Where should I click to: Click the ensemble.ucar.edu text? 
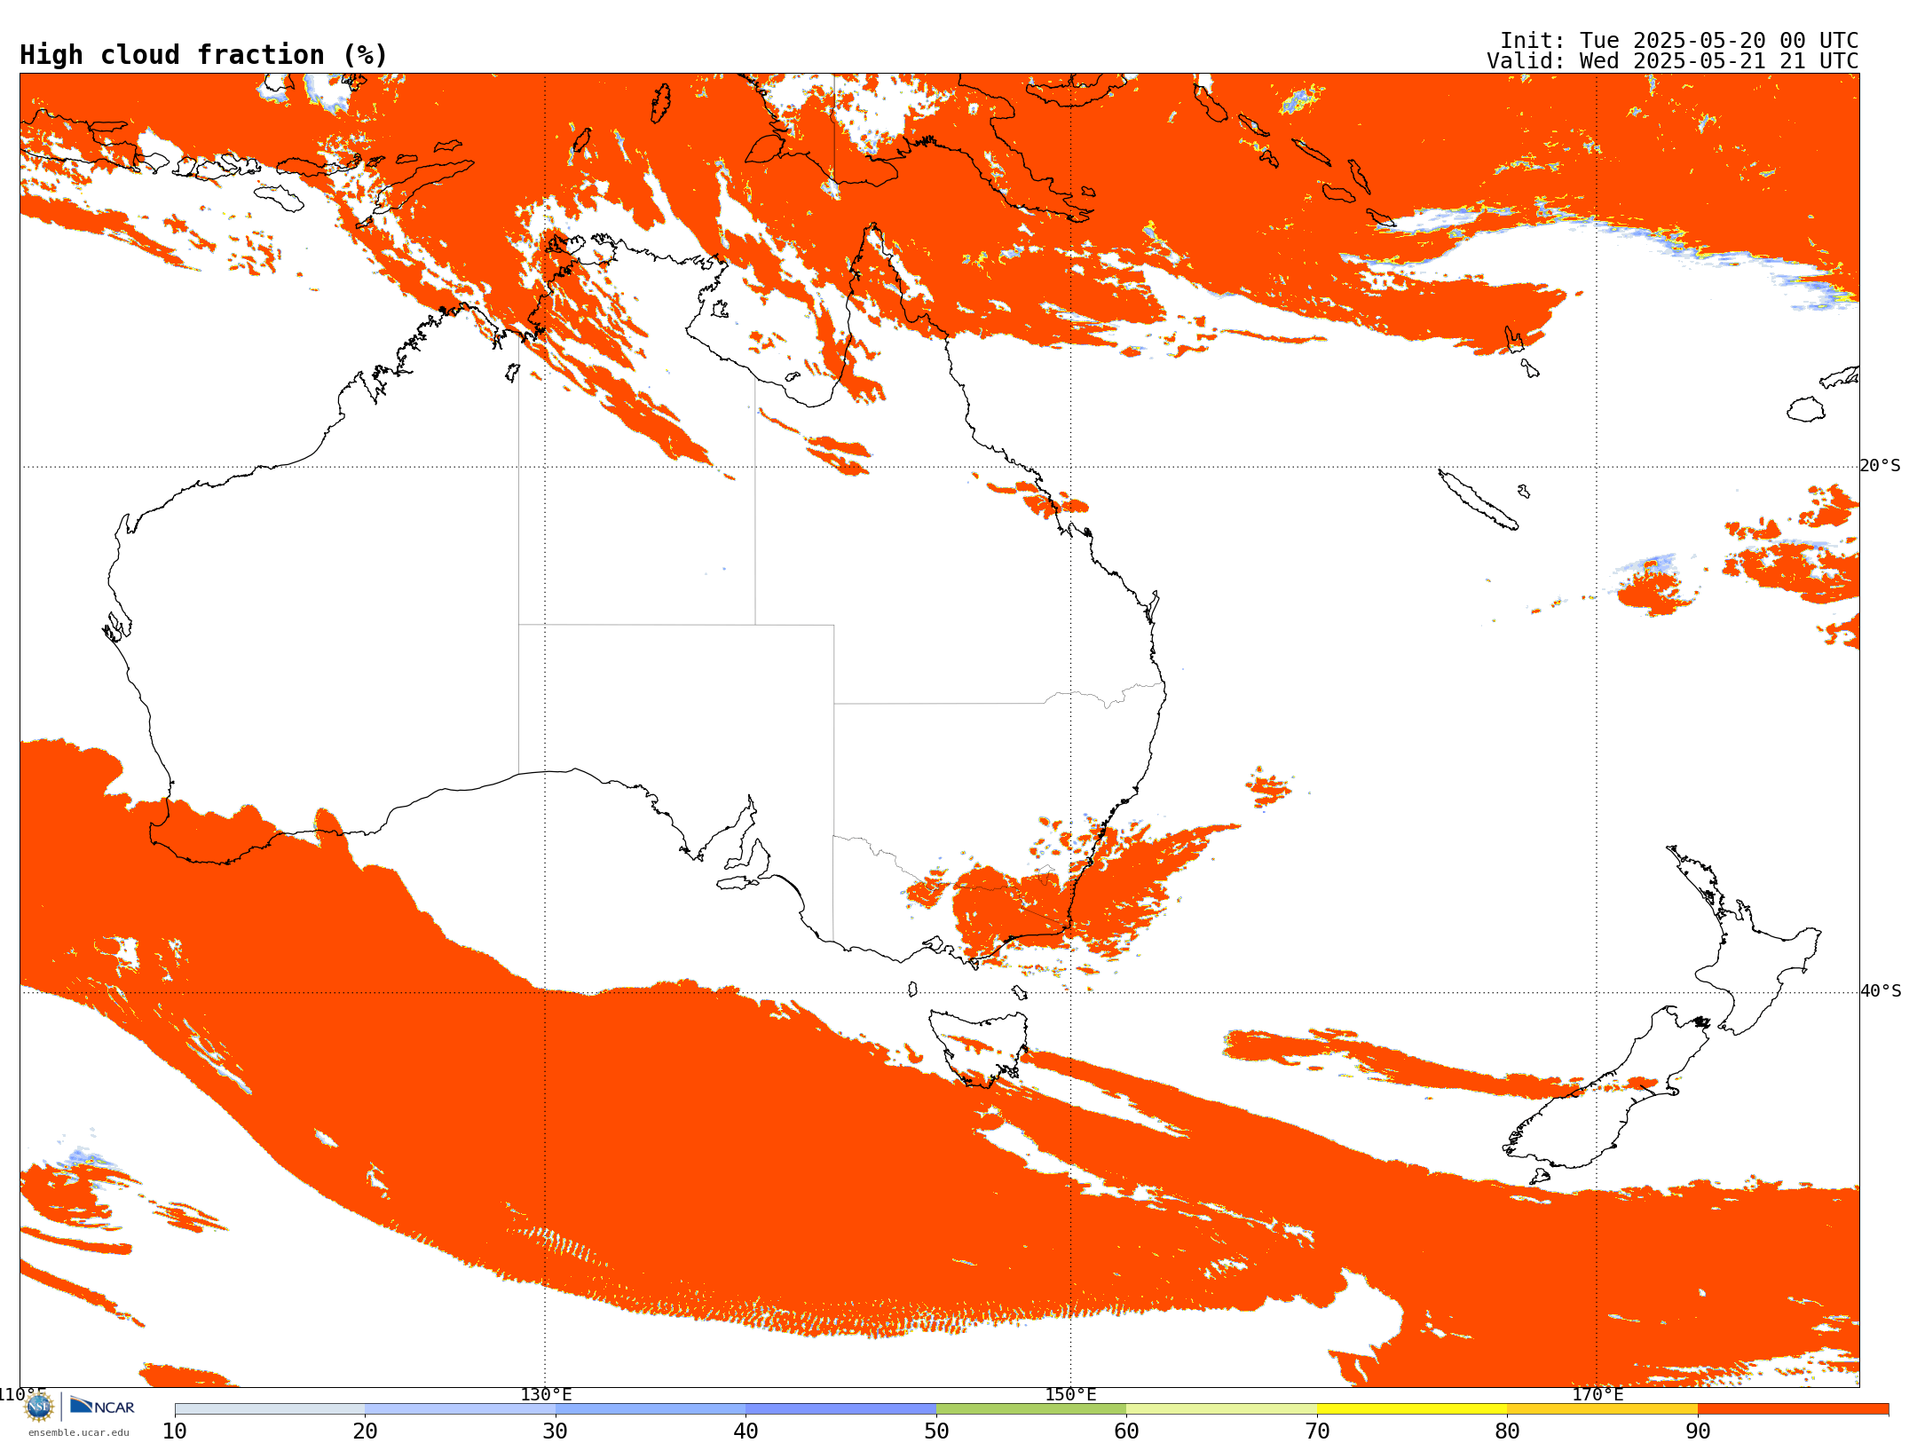click(79, 1432)
